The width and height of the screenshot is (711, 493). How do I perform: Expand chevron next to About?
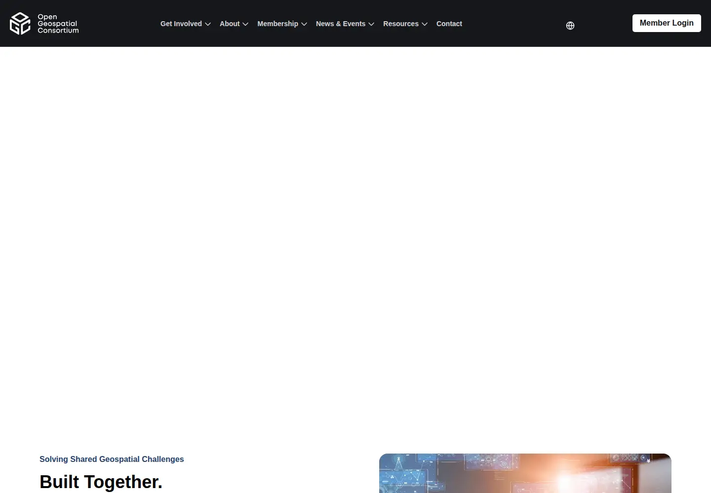pyautogui.click(x=245, y=24)
